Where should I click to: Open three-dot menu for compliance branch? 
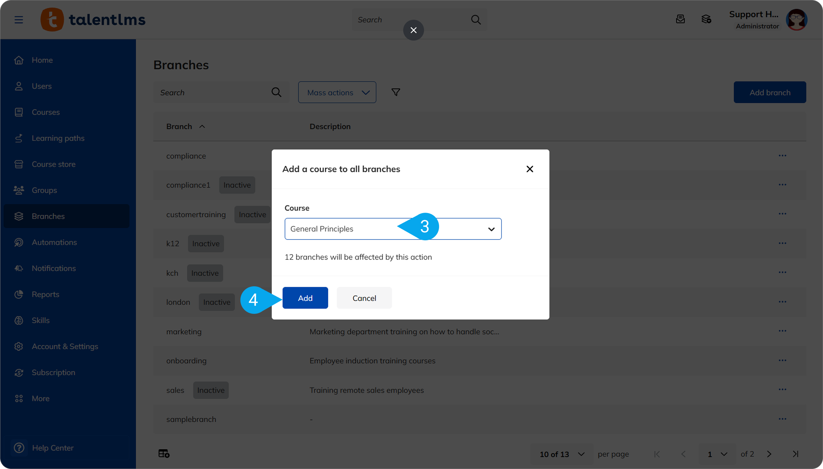click(782, 155)
